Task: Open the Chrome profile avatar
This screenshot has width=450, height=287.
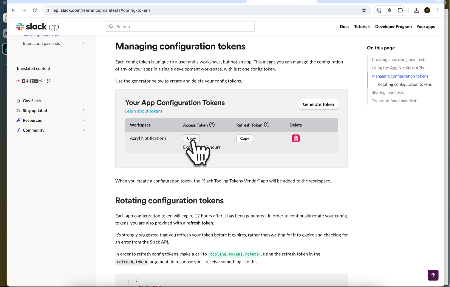Action: (427, 10)
